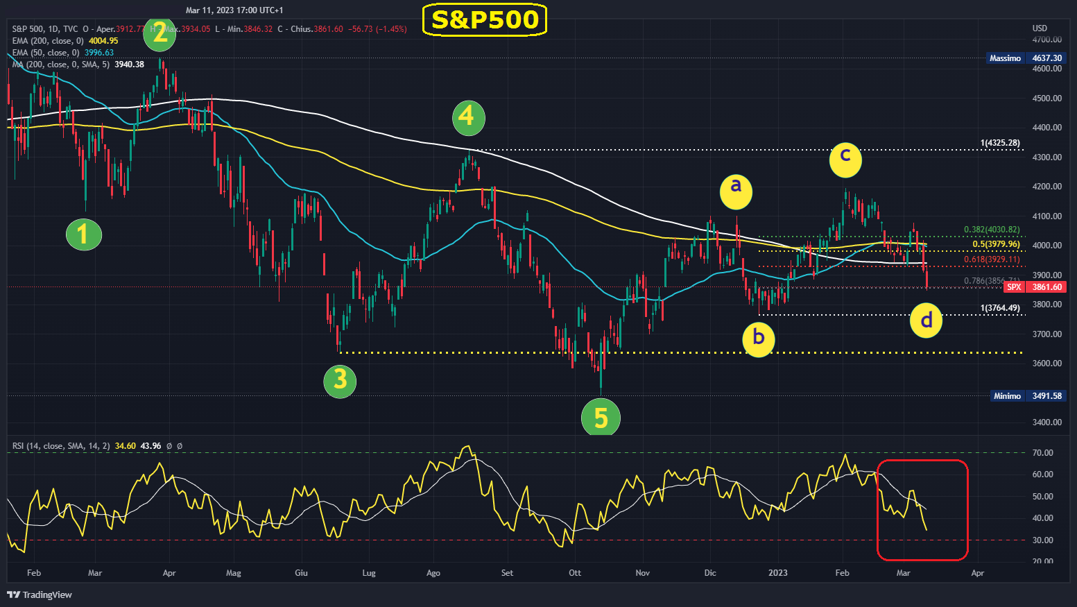Click the USD currency label on price axis
Image resolution: width=1077 pixels, height=607 pixels.
[1040, 28]
